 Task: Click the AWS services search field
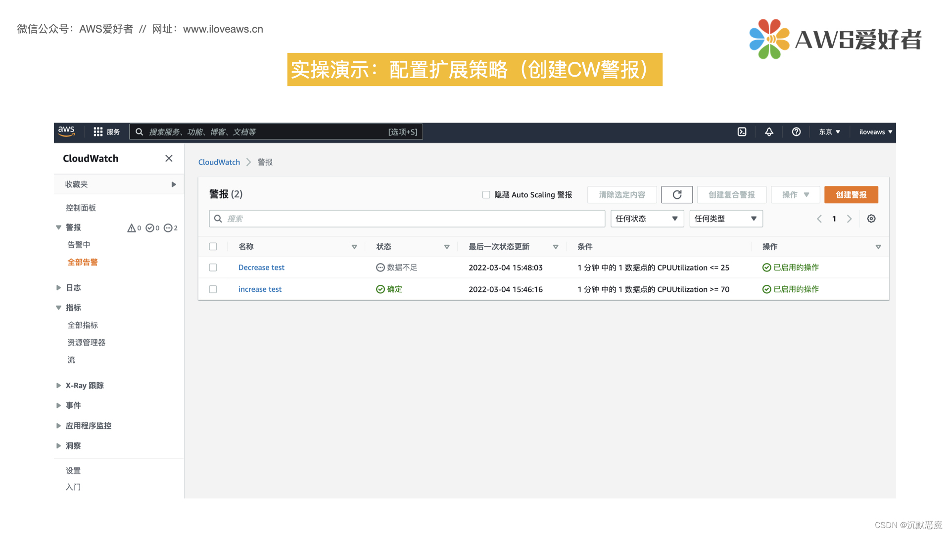click(x=276, y=132)
